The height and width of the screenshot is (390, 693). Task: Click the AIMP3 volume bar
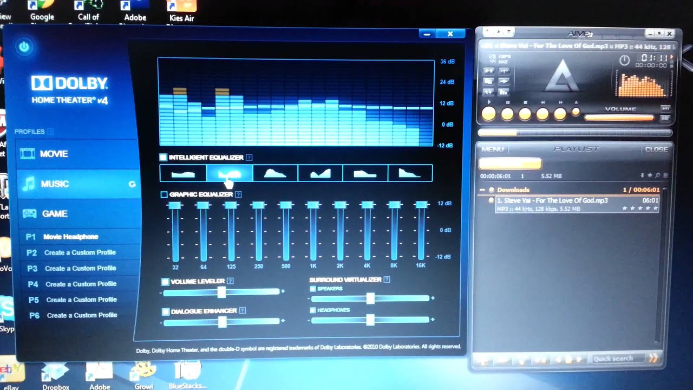coord(619,117)
